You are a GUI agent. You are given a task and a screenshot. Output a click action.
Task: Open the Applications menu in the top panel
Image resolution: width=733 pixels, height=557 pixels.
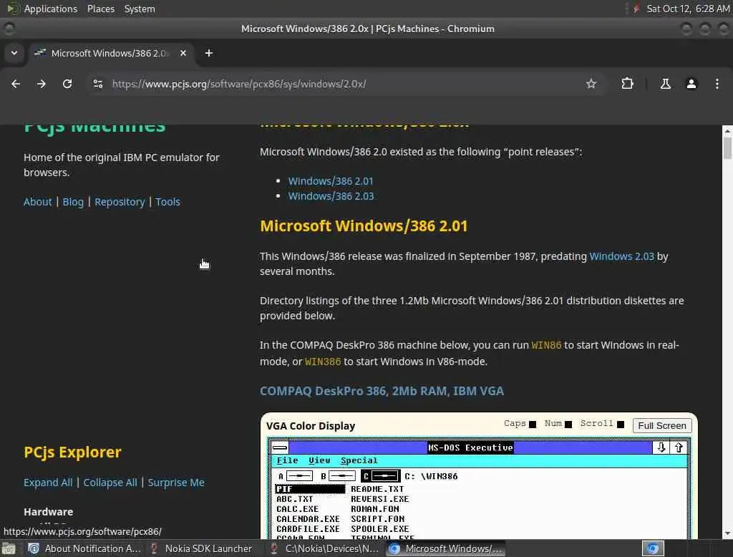[51, 9]
